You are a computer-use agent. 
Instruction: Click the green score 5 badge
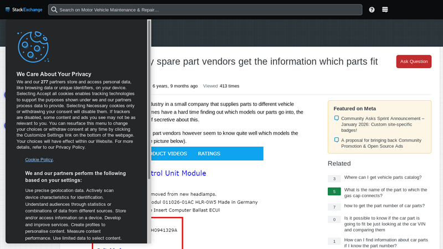click(x=334, y=191)
